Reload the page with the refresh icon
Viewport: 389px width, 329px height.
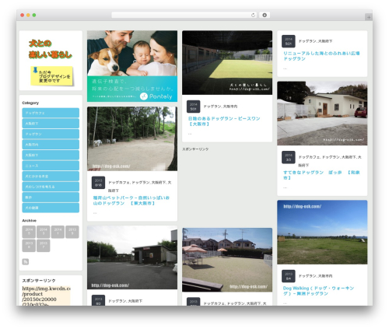tap(253, 15)
